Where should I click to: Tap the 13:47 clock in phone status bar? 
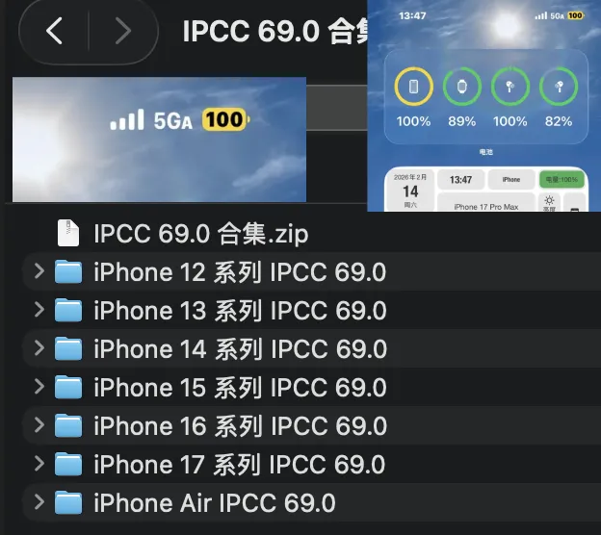[x=412, y=15]
